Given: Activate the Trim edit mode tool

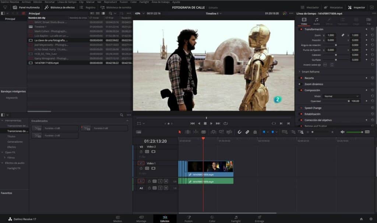Looking at the screenshot, I should click(187, 132).
